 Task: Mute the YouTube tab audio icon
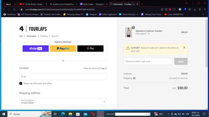click(x=24, y=4)
